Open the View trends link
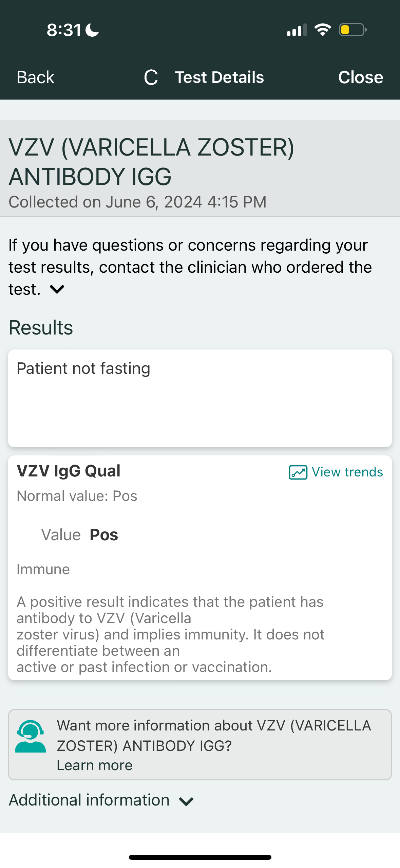Viewport: 400px width, 868px height. (x=347, y=472)
